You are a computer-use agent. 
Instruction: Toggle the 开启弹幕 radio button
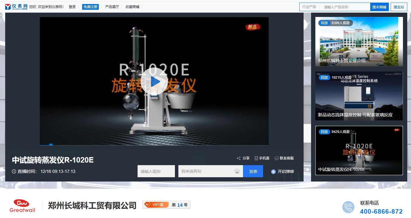(x=273, y=172)
